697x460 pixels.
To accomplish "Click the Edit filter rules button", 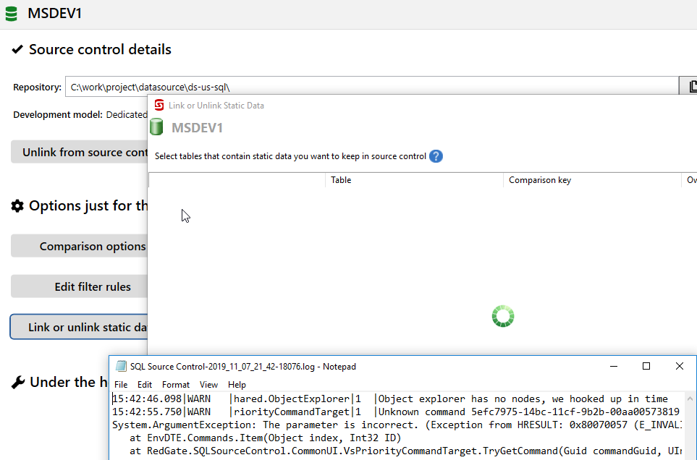I will pos(80,286).
